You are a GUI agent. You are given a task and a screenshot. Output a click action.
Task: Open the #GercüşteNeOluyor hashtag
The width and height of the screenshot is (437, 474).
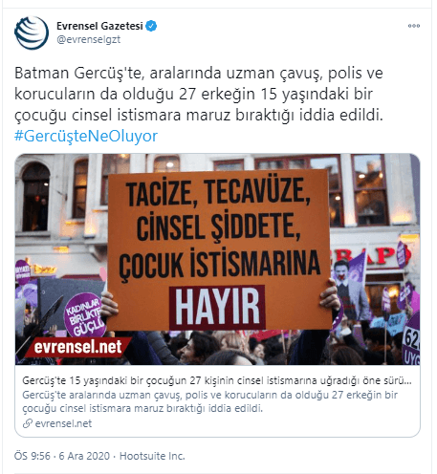point(86,136)
